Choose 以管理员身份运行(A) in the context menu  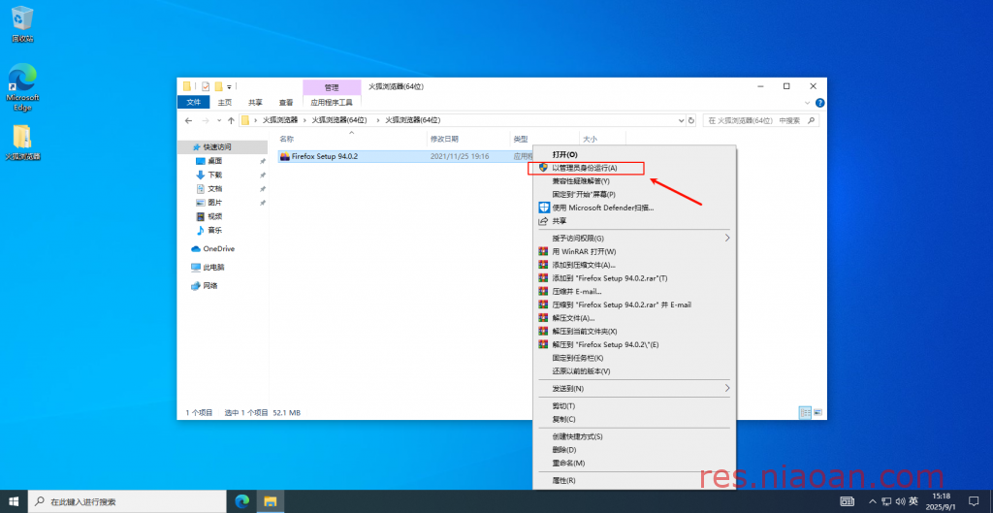(x=634, y=168)
